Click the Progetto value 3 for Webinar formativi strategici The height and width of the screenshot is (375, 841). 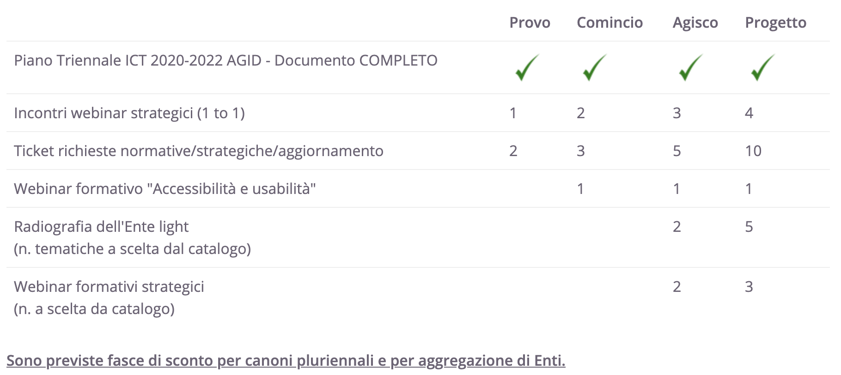(x=749, y=287)
